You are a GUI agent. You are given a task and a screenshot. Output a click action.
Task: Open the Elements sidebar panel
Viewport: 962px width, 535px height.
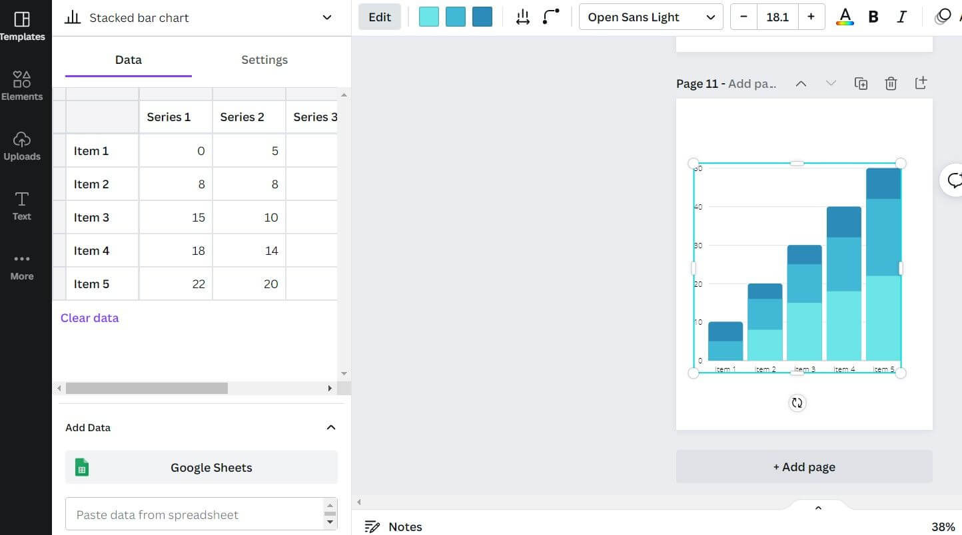coord(22,86)
